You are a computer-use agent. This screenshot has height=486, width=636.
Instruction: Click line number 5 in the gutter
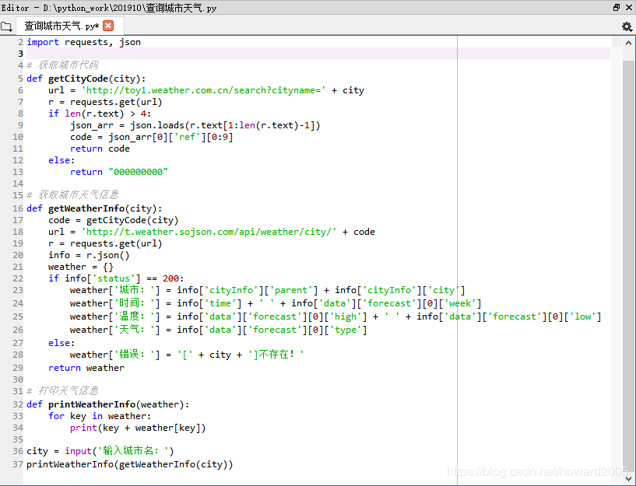click(20, 79)
